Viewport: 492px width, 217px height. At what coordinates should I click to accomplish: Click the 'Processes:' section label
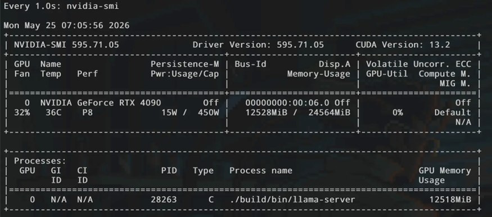click(x=40, y=161)
